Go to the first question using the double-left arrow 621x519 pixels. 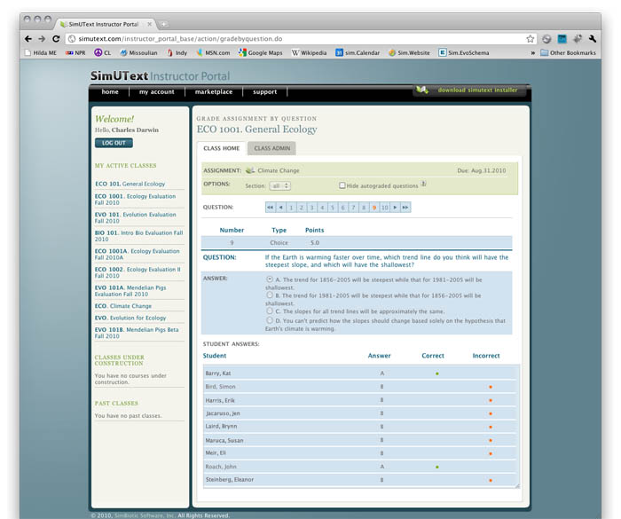tap(270, 207)
